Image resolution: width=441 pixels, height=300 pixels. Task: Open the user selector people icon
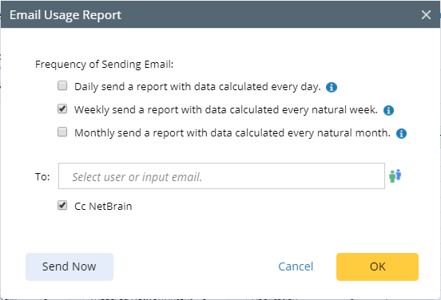pyautogui.click(x=395, y=176)
